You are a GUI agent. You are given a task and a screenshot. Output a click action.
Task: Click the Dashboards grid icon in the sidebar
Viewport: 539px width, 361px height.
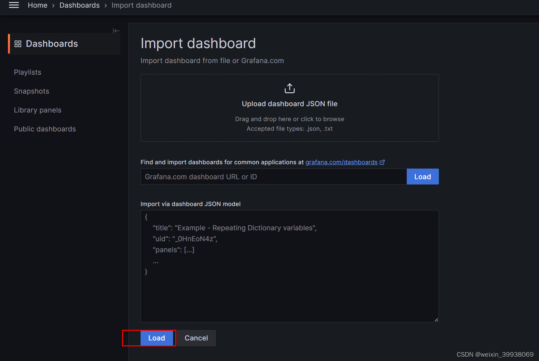coord(18,44)
